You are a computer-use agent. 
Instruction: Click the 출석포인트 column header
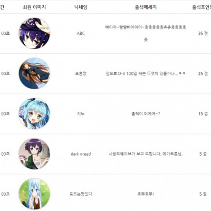(202, 7)
